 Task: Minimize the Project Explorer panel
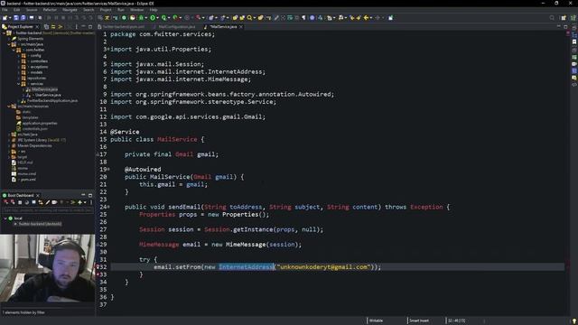tap(83, 26)
